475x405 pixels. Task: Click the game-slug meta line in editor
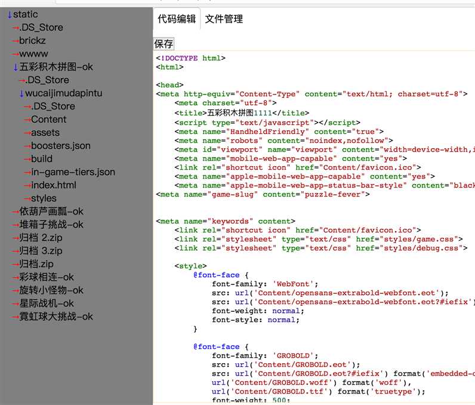click(263, 194)
